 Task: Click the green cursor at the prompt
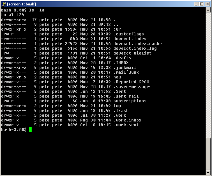pyautogui.click(x=30, y=130)
